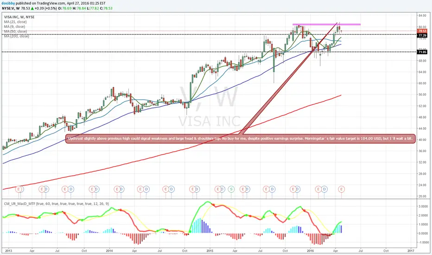This screenshot has height=255, width=432.
Task: Select the MA (50, close) indicator legend
Action: (15, 31)
